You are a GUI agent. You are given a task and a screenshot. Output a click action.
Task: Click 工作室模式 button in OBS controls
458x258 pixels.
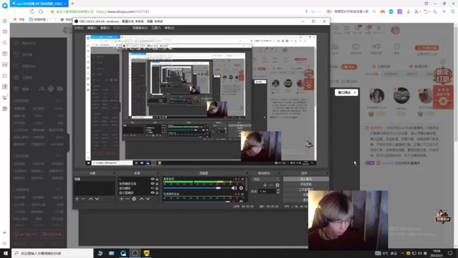click(306, 190)
